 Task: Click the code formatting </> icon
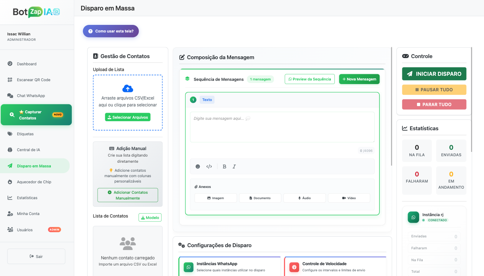tap(209, 166)
